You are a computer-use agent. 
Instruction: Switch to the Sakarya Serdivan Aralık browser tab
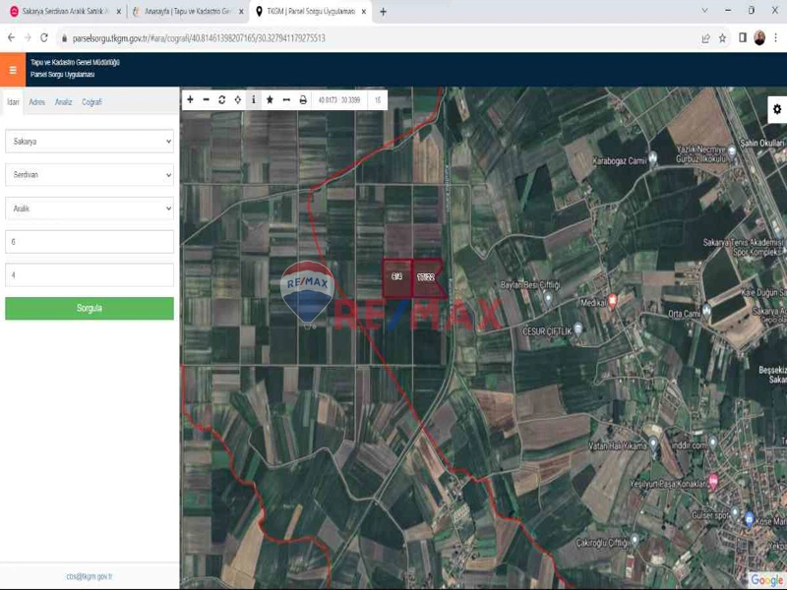pyautogui.click(x=65, y=12)
